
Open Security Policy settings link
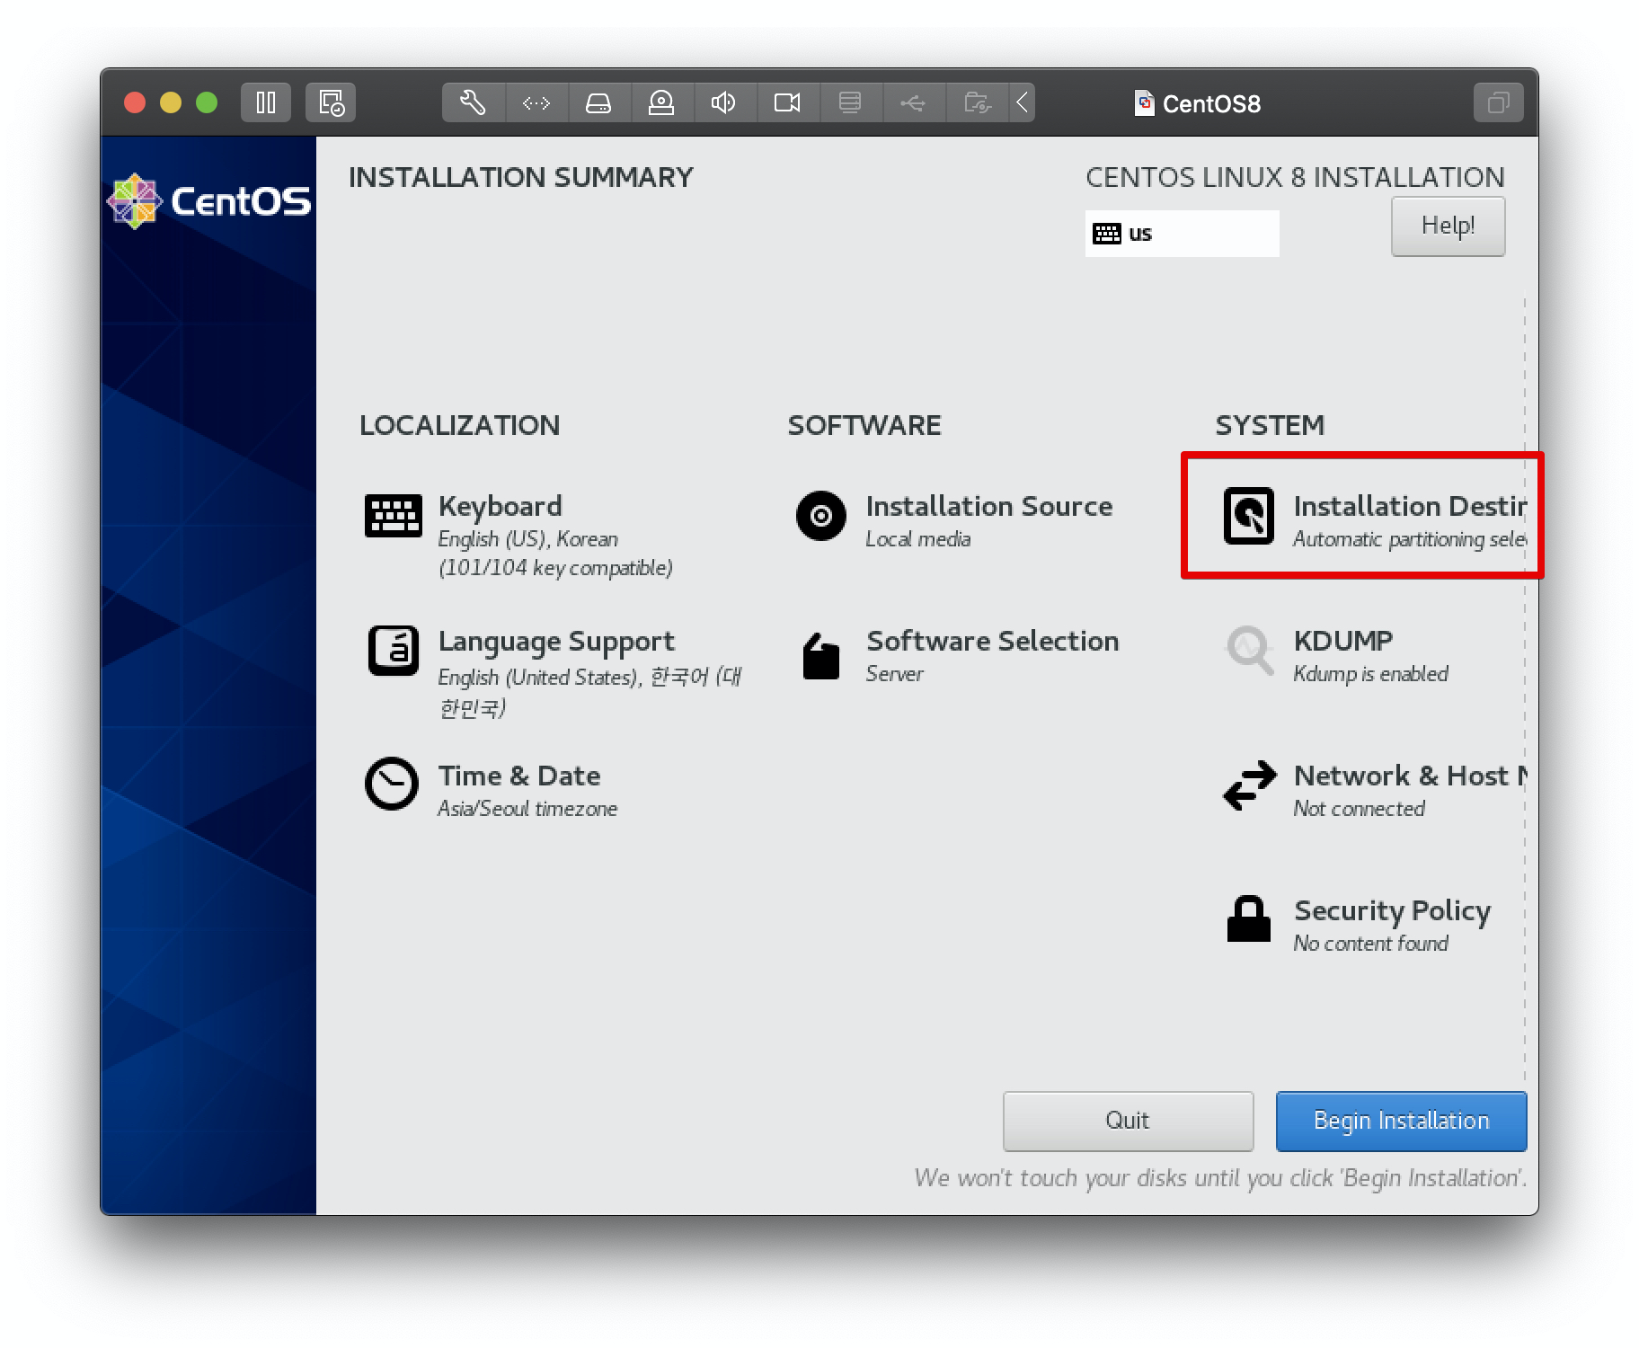point(1392,911)
